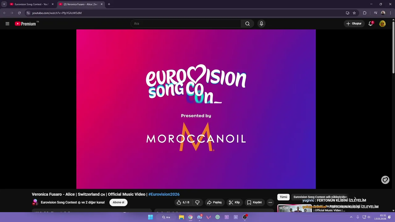The image size is (395, 222).
Task: Open Windows taskbar search Ara
Action: (x=166, y=217)
